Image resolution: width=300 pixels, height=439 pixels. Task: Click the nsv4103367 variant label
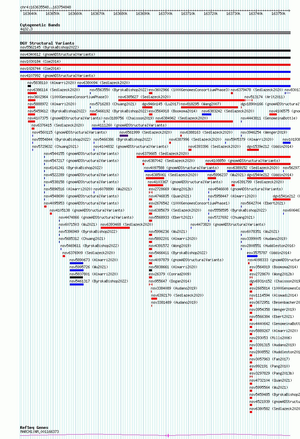185,182
